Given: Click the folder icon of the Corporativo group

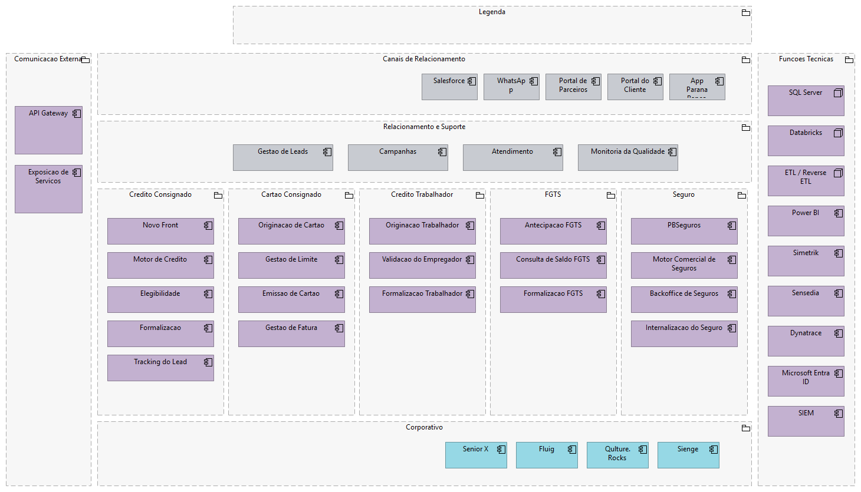Looking at the screenshot, I should coord(745,428).
